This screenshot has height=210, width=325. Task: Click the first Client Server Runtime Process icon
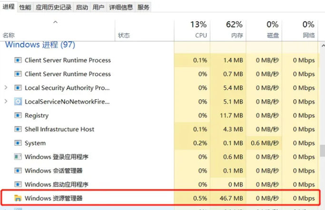click(18, 60)
